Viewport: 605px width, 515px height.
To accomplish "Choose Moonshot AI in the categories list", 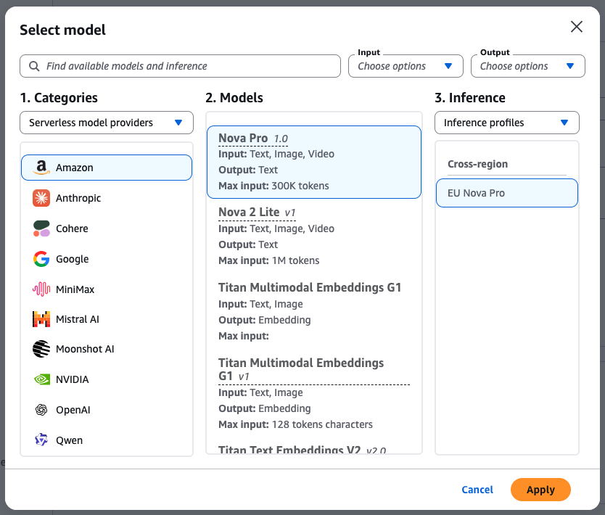I will point(107,349).
